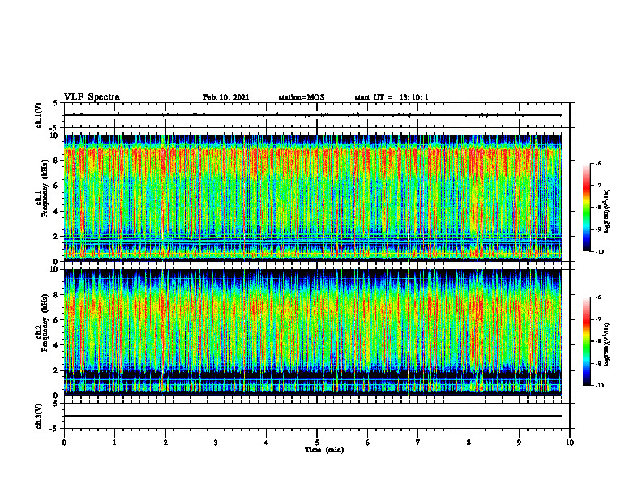
Task: Click the "6" kHz tick on ch.1 frequency axis
Action: coord(57,186)
